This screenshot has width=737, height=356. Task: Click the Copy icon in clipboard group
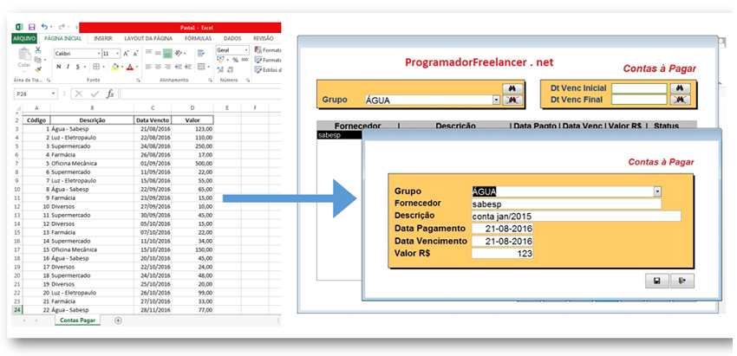point(37,60)
